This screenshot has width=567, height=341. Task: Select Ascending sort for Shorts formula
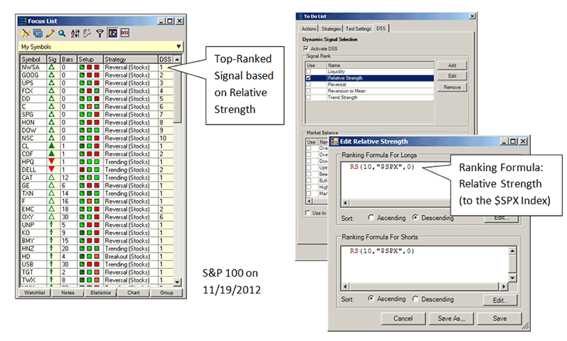(371, 299)
